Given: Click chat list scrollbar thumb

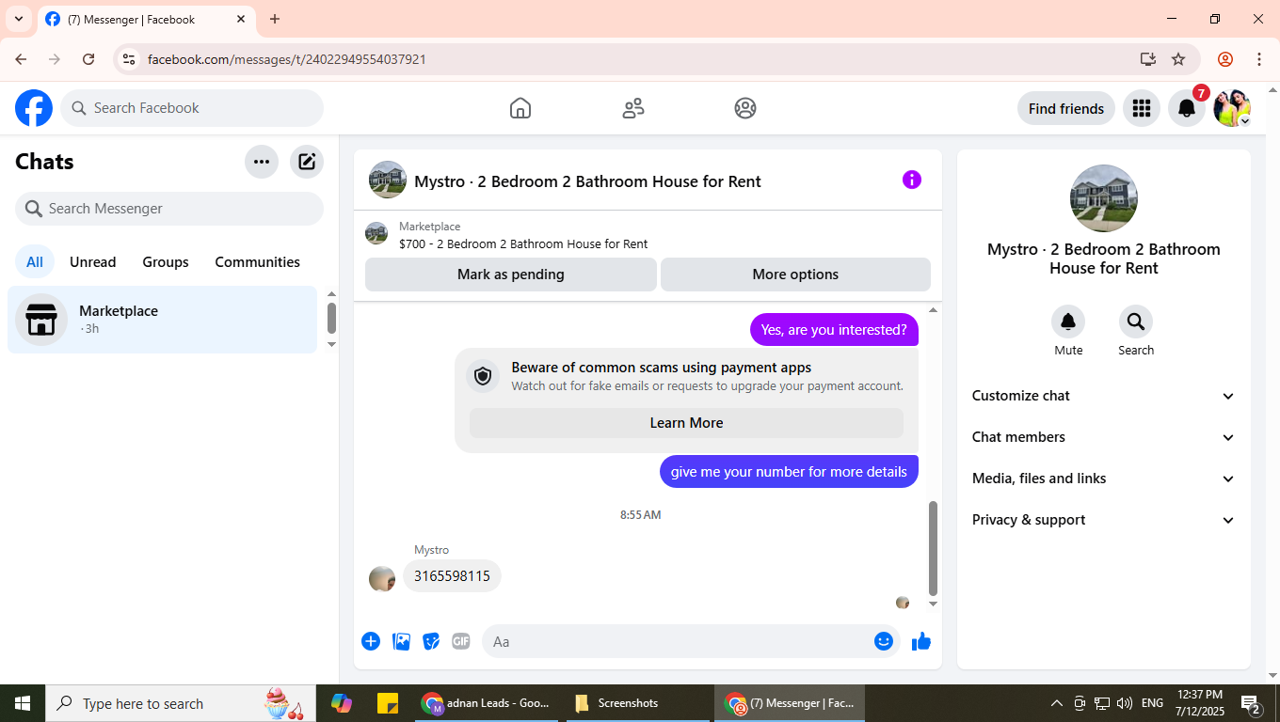Looking at the screenshot, I should pos(331,318).
